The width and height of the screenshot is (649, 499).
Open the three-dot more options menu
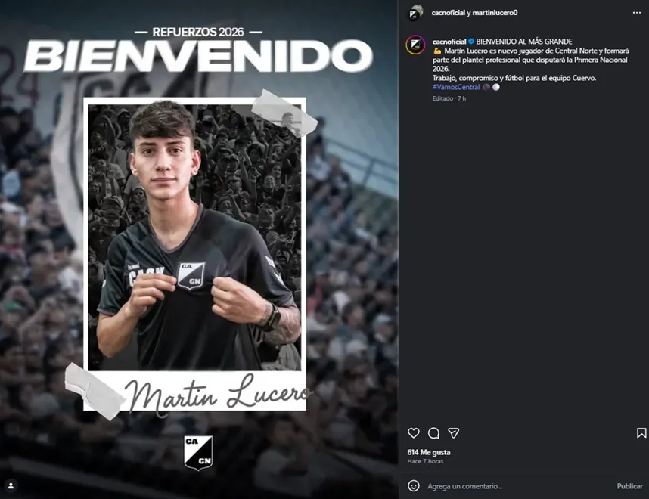tap(637, 13)
